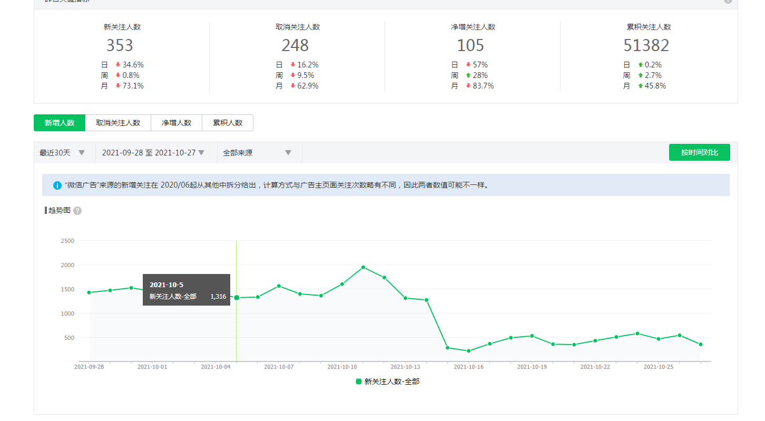Open the 全部来源 source dropdown

click(x=257, y=153)
